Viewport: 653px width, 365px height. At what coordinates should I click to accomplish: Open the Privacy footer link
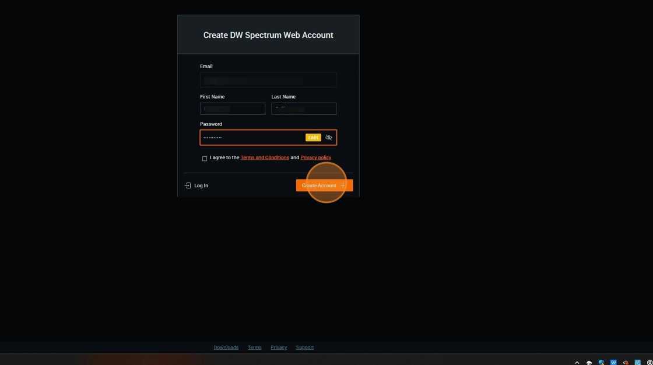tap(279, 348)
